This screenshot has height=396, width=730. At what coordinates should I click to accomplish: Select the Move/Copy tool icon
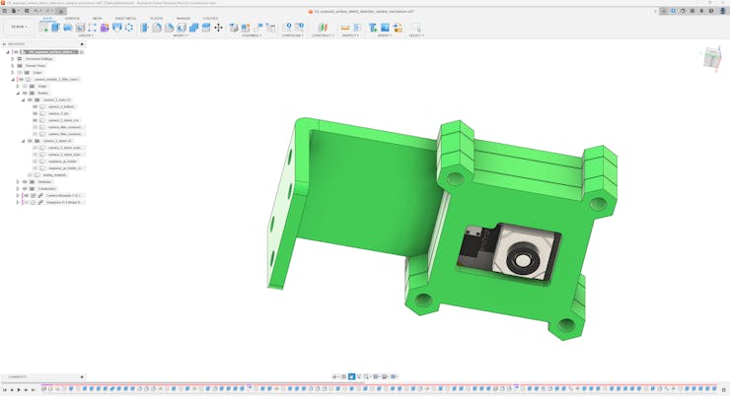(x=218, y=28)
